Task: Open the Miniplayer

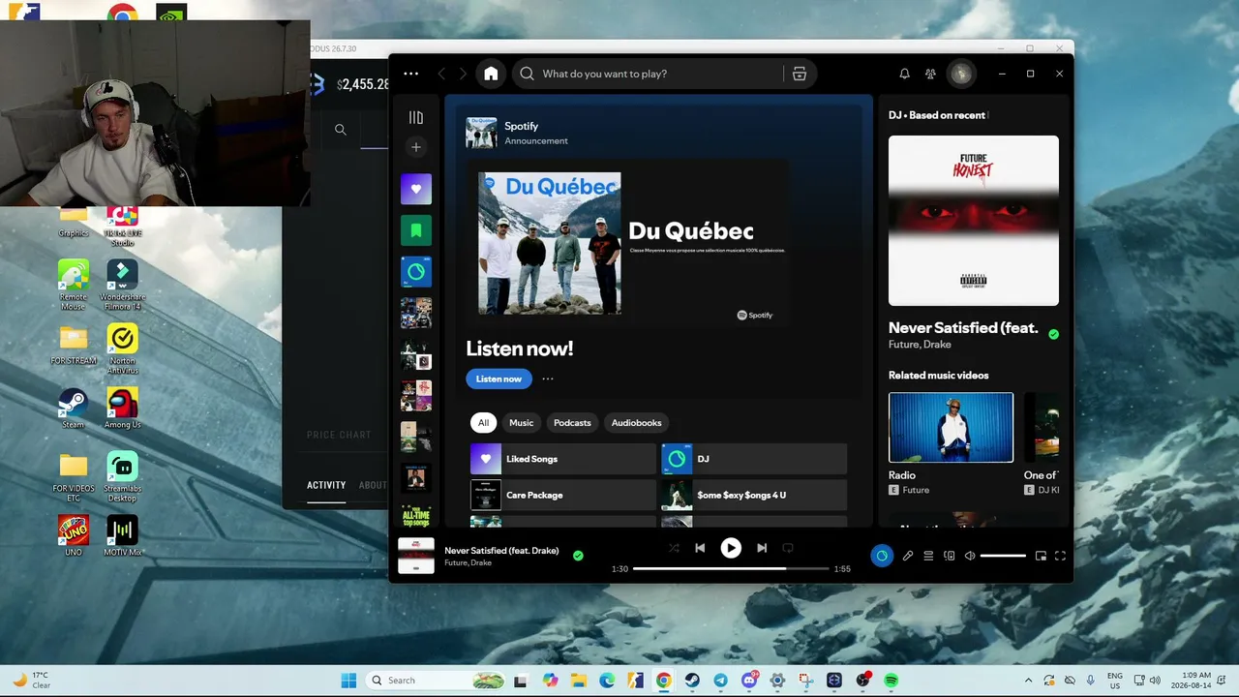Action: click(x=1041, y=556)
